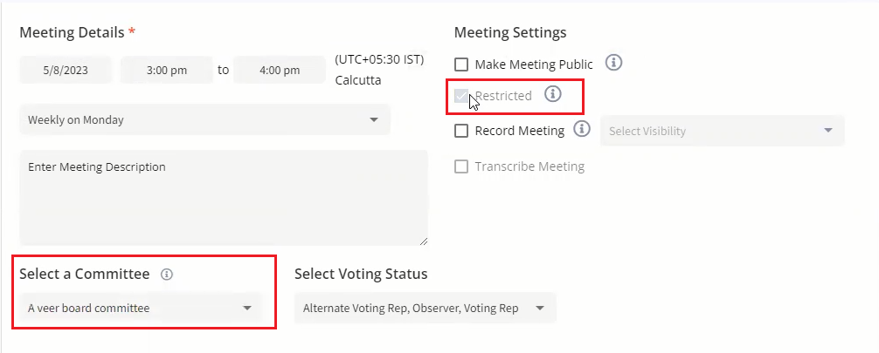Image resolution: width=879 pixels, height=353 pixels.
Task: Enable the Make Meeting Public checkbox
Action: click(x=461, y=64)
